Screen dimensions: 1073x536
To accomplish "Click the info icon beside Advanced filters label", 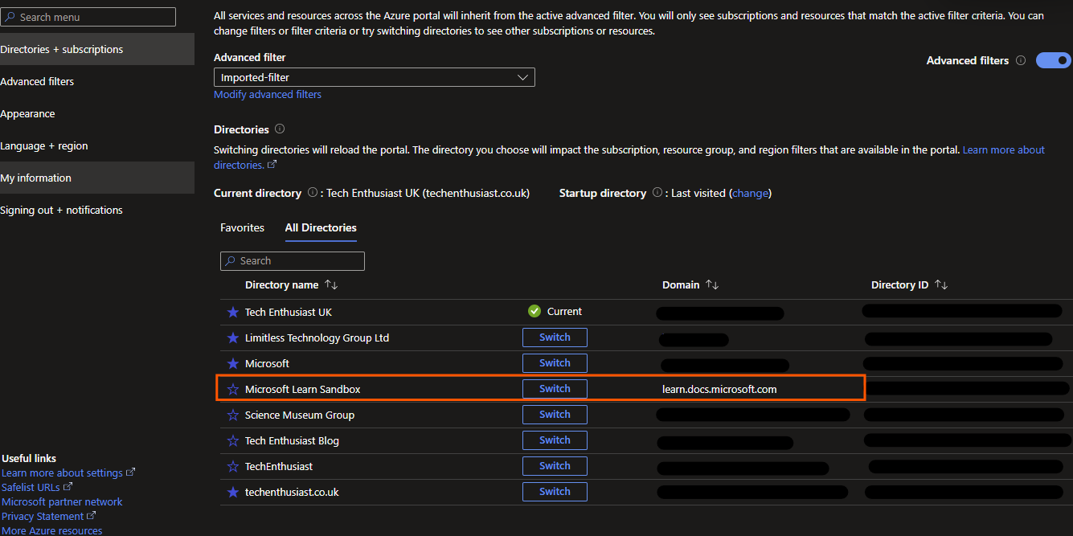I will [1021, 60].
